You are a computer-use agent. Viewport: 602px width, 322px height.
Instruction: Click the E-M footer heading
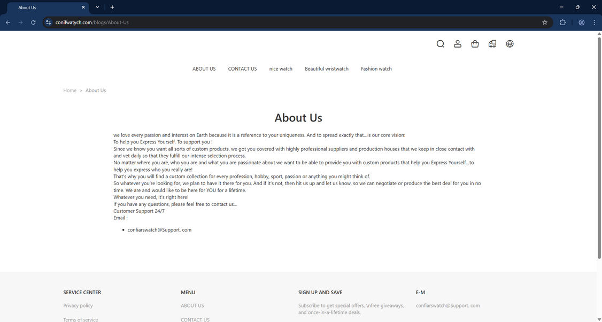(x=420, y=293)
